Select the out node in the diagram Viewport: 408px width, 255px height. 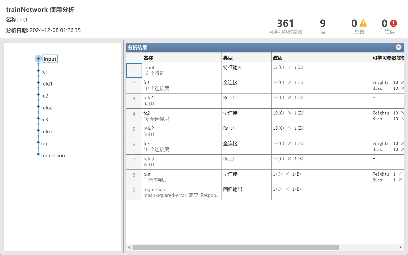[45, 143]
